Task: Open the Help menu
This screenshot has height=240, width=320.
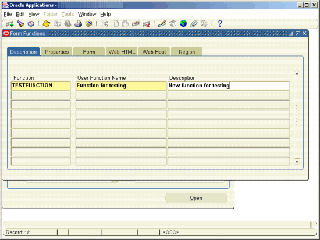Action: click(105, 15)
